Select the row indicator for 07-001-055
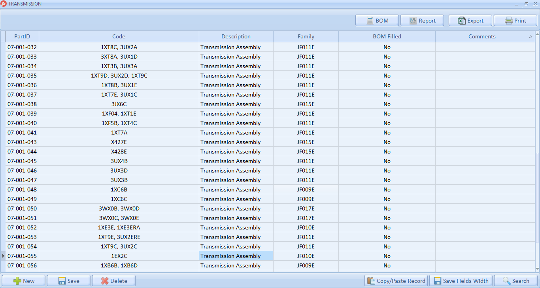Viewport: 540px width, 288px height. pyautogui.click(x=3, y=256)
